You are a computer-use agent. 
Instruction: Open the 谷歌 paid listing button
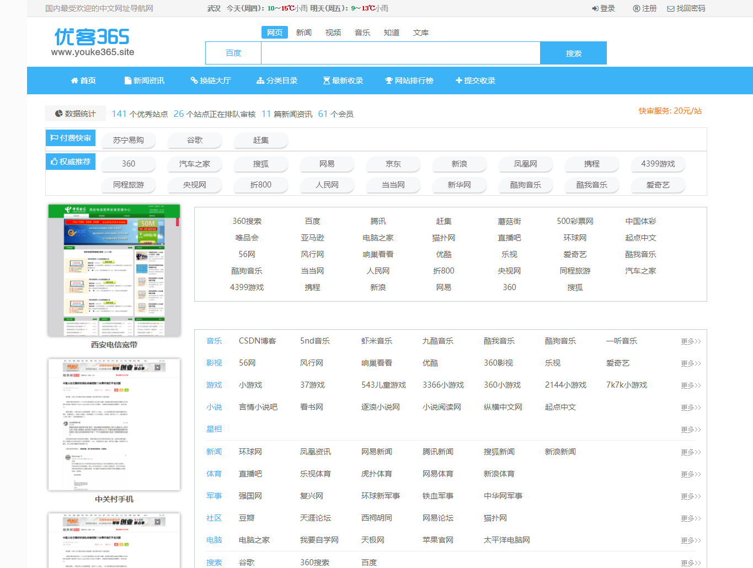pyautogui.click(x=195, y=140)
